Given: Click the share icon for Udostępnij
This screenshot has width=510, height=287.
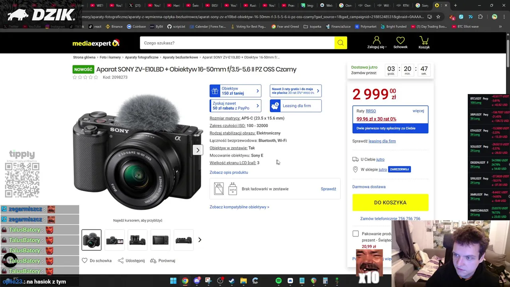Looking at the screenshot, I should pos(121,261).
